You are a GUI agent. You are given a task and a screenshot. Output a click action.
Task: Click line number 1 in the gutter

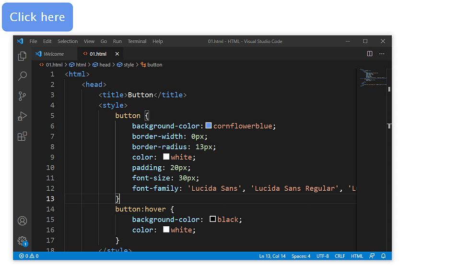pos(52,74)
